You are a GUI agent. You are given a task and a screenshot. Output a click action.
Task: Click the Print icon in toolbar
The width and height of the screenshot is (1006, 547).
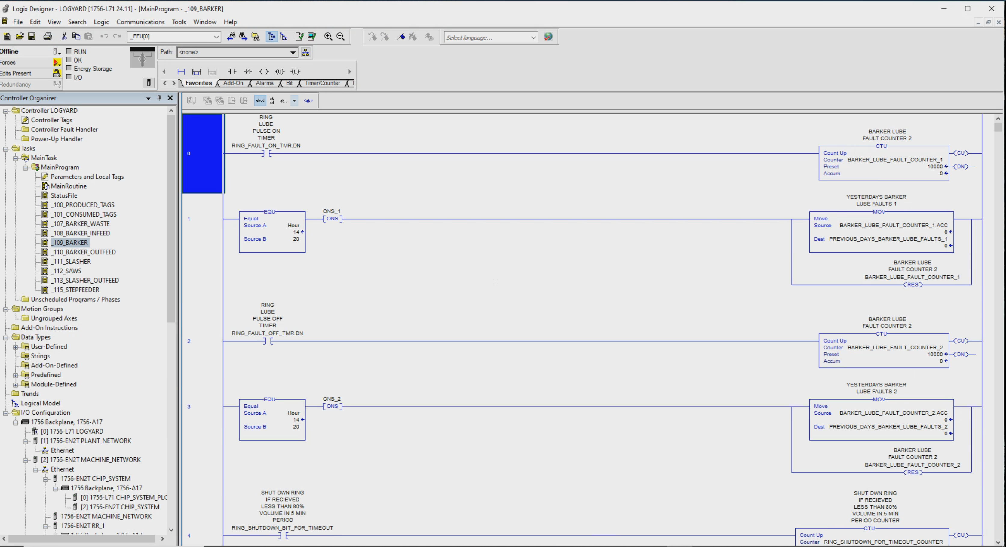point(48,36)
